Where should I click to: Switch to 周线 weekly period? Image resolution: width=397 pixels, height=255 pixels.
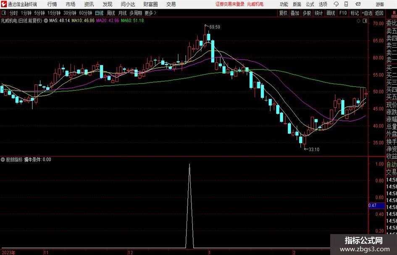(111, 13)
